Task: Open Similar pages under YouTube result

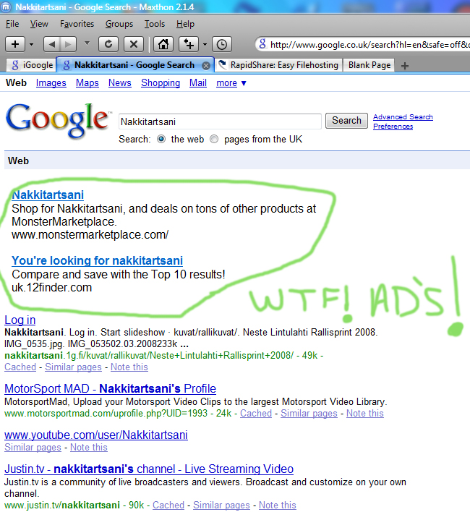Action: [x=33, y=448]
